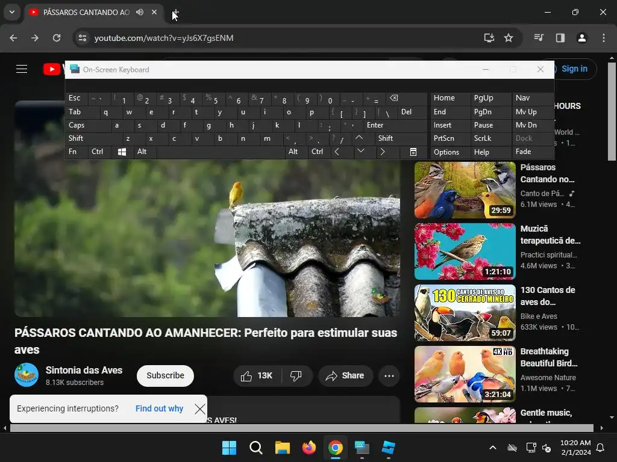
Task: Open File Explorer from taskbar
Action: coord(282,448)
